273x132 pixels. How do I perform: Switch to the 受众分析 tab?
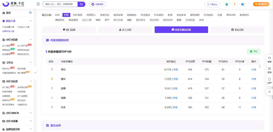(x=237, y=30)
